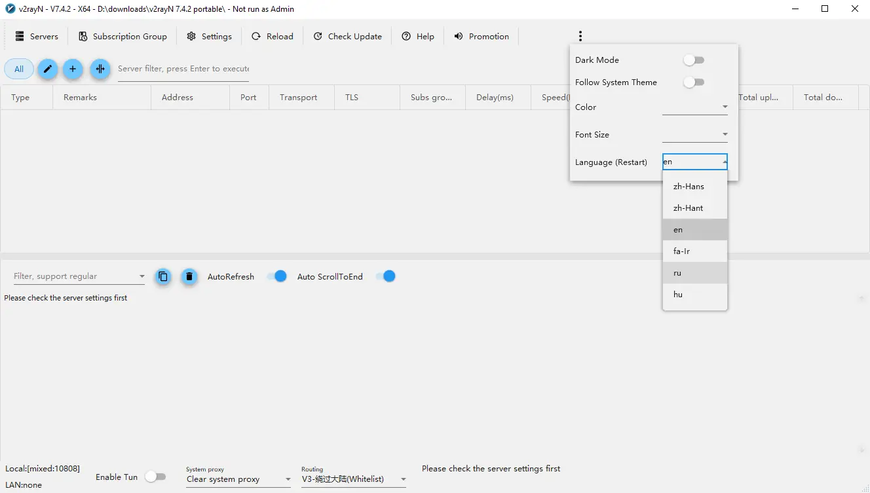Enable Follow System Theme switch
The height and width of the screenshot is (493, 870).
click(693, 82)
